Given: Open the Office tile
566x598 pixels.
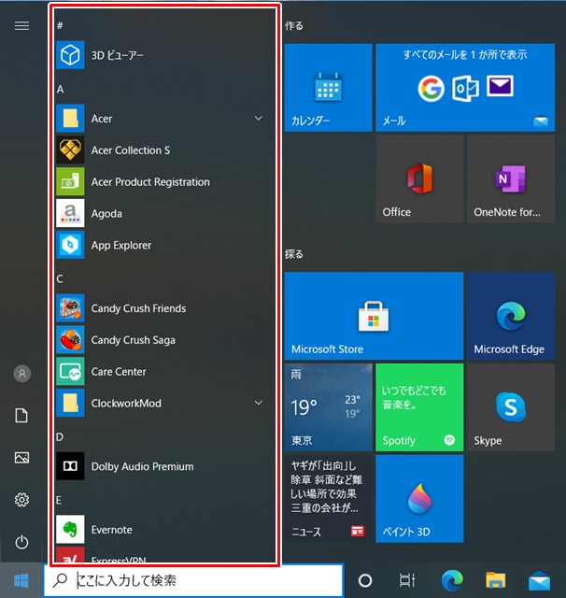Looking at the screenshot, I should (x=419, y=178).
